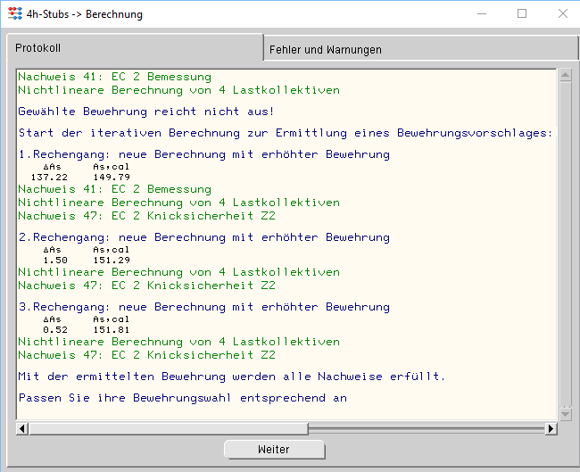Image resolution: width=580 pixels, height=472 pixels.
Task: Click the vertical scrollbar track
Action: click(565, 241)
